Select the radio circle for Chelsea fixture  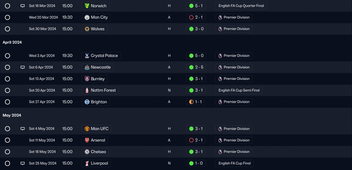coord(7,152)
